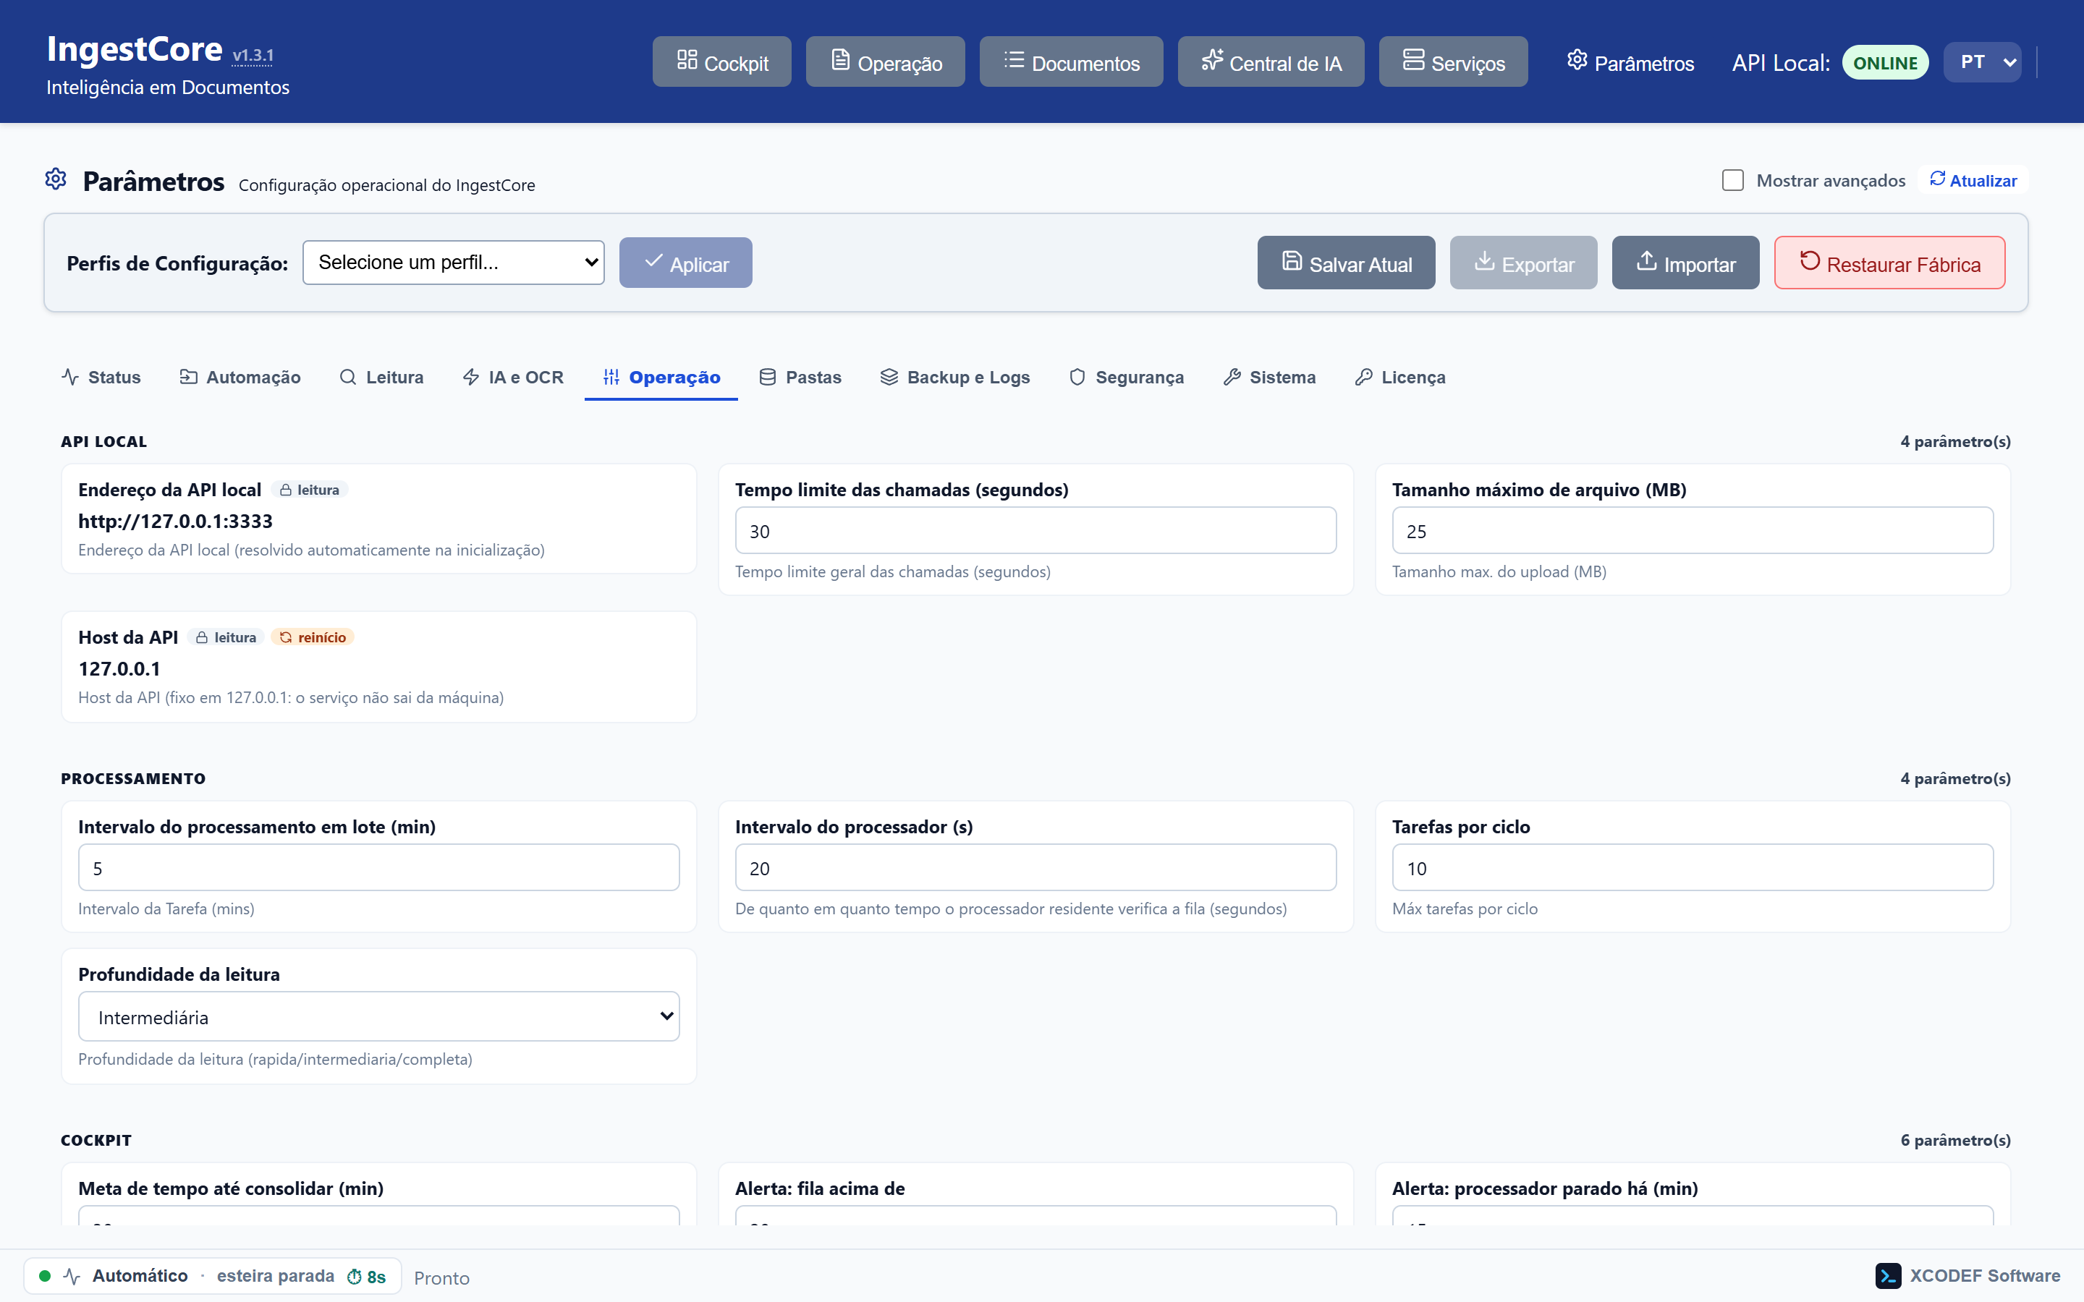The image size is (2084, 1302).
Task: Open the Serviços page
Action: pyautogui.click(x=1454, y=61)
